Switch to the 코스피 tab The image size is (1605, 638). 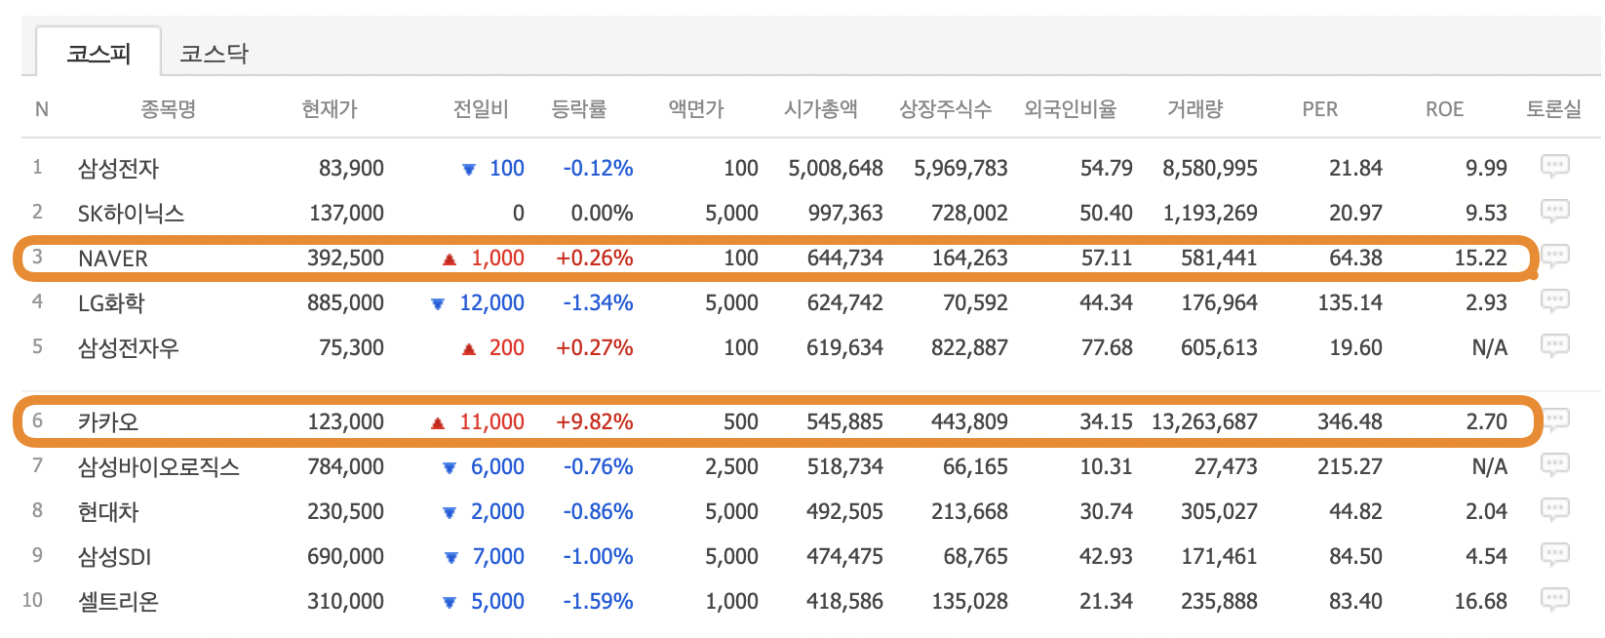coord(98,53)
